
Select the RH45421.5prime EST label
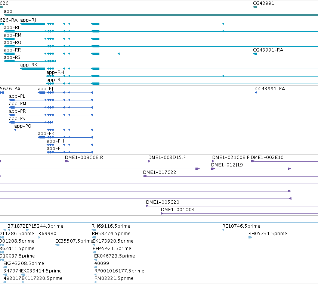pos(112,249)
